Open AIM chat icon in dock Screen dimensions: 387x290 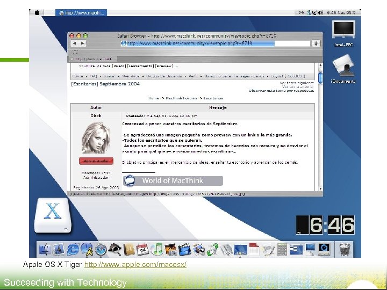[x=87, y=249]
